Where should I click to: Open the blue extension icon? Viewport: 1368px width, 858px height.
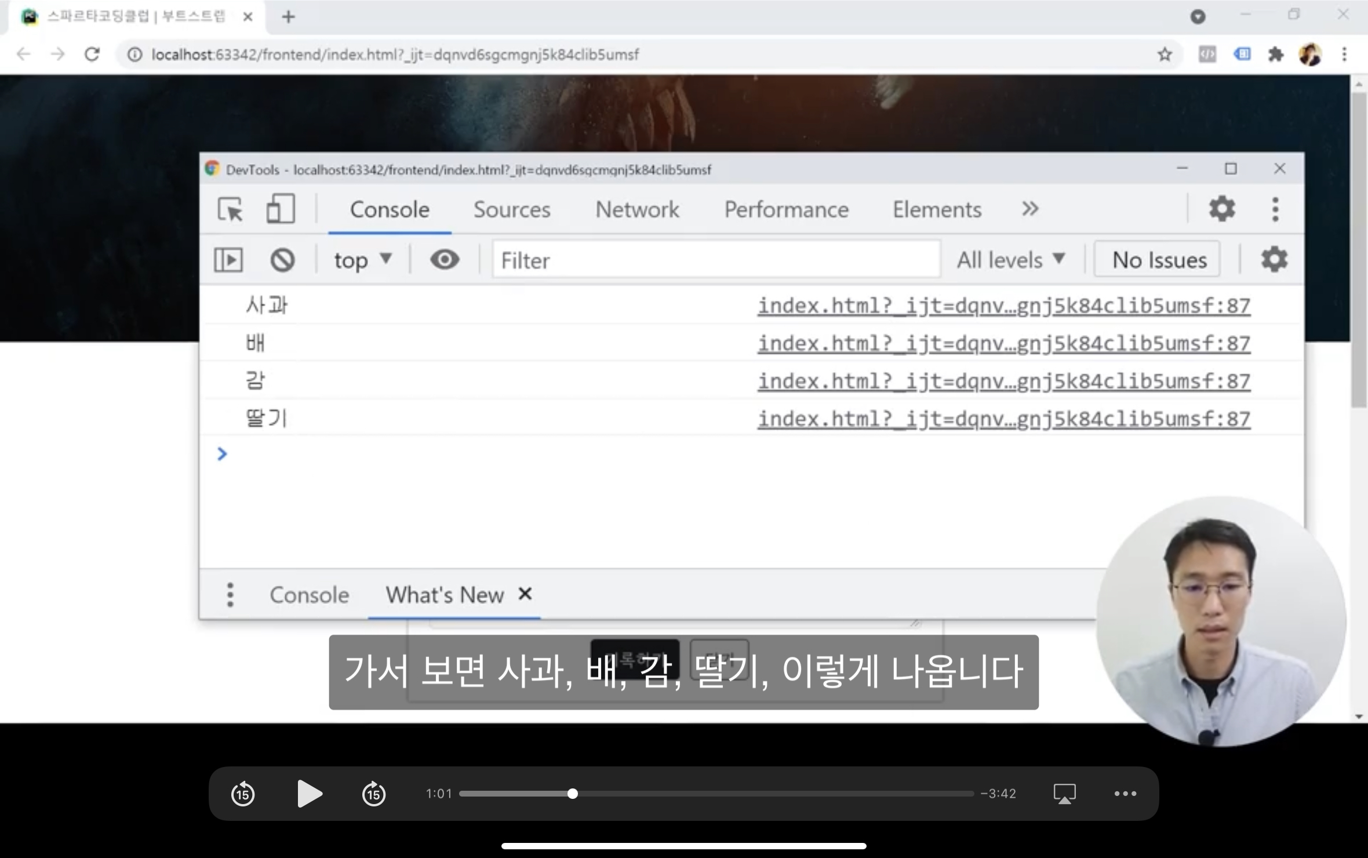pyautogui.click(x=1242, y=54)
